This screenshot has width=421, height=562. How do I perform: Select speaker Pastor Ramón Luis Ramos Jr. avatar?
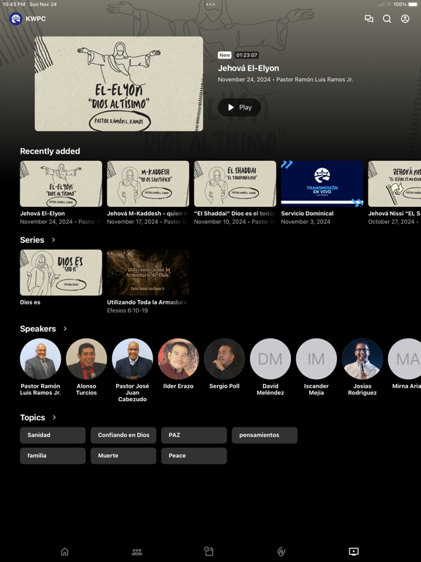tap(40, 359)
